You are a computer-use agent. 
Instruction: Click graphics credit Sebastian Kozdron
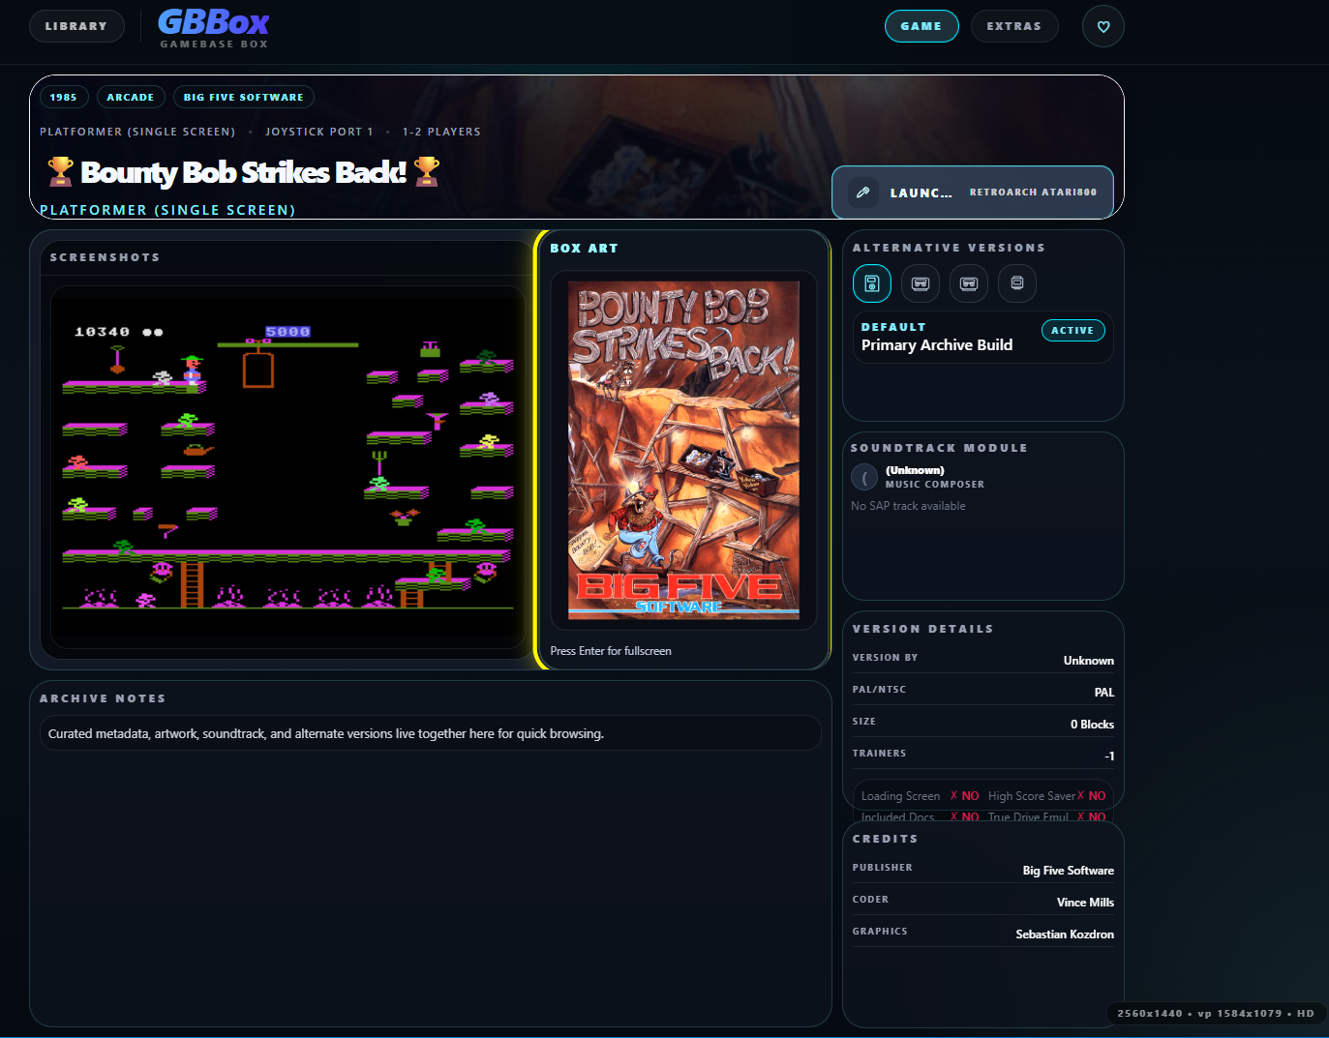coord(1065,934)
